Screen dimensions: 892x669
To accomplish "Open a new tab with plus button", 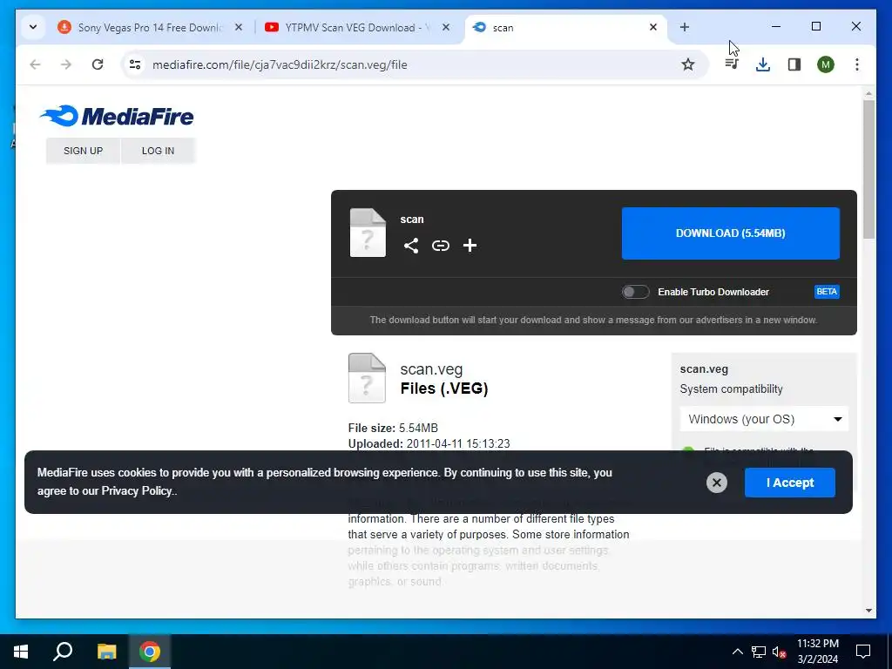I will point(685,27).
